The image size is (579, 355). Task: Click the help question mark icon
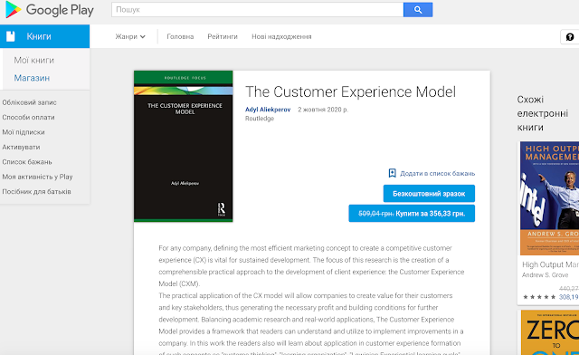(x=570, y=36)
